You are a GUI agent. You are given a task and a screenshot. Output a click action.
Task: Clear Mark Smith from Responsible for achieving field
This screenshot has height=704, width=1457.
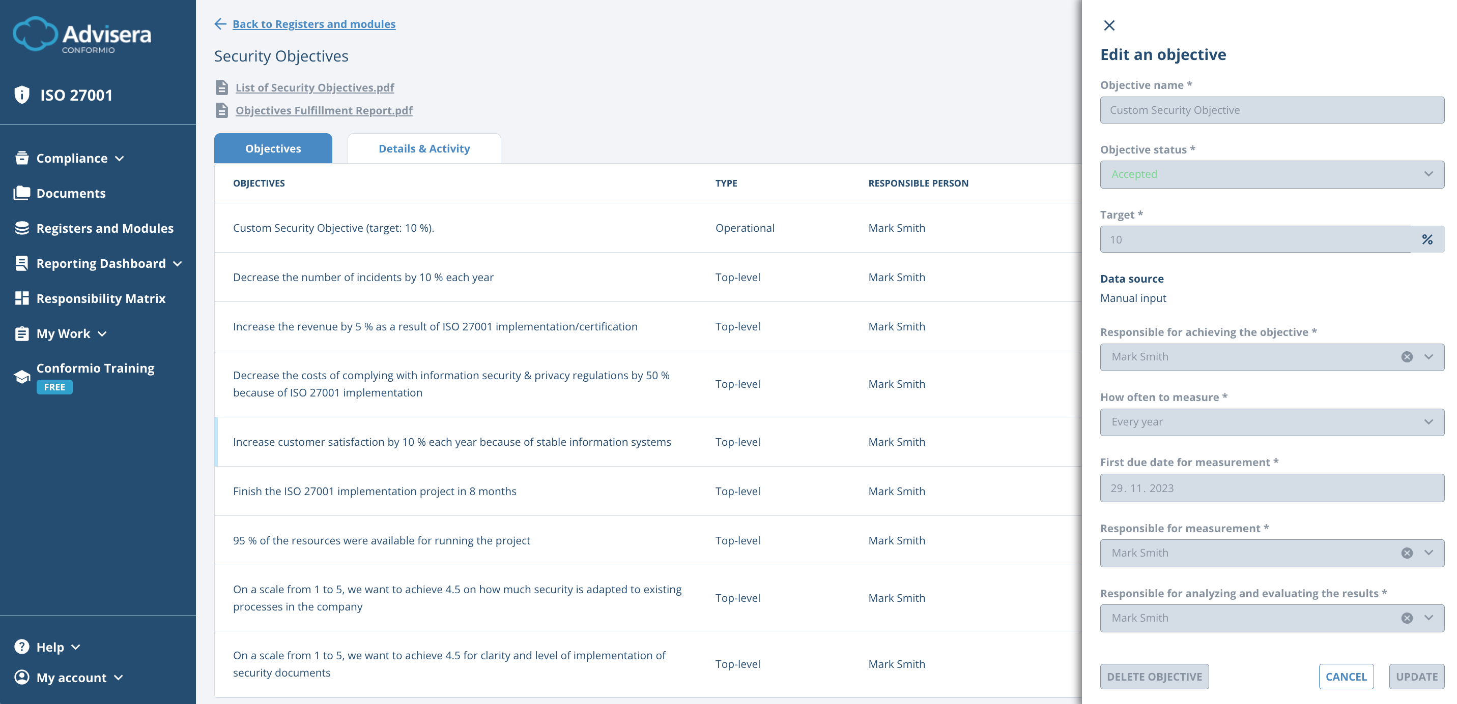tap(1407, 356)
